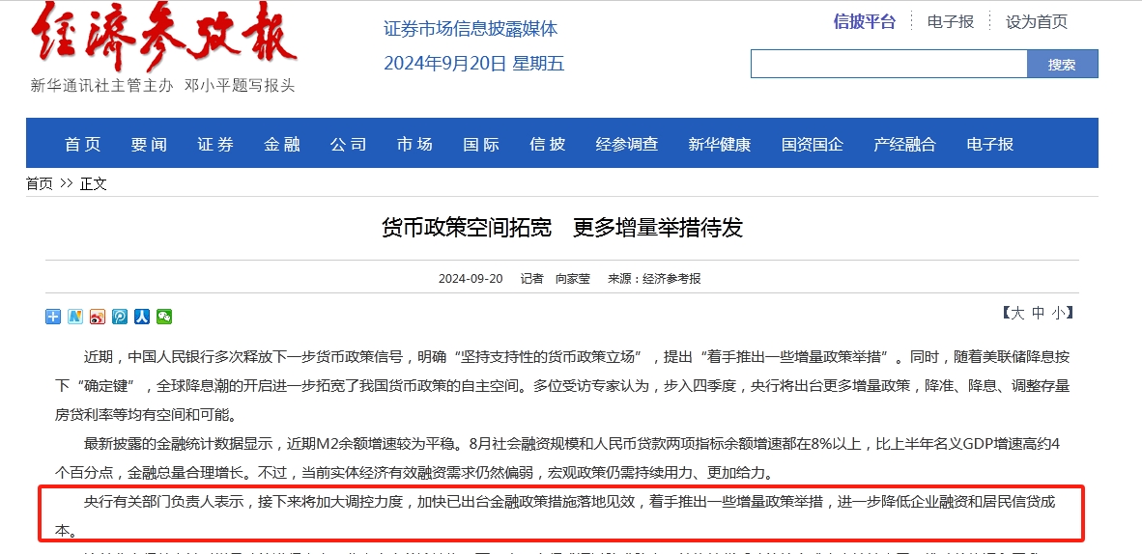The width and height of the screenshot is (1142, 554).
Task: Focus the search input field
Action: tap(889, 64)
